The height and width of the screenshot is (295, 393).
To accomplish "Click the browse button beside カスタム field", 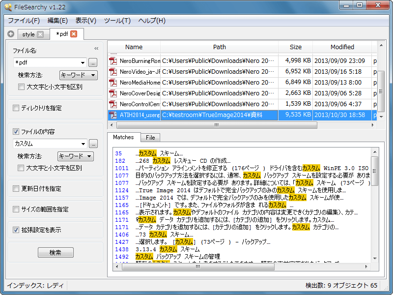I will tap(93, 144).
